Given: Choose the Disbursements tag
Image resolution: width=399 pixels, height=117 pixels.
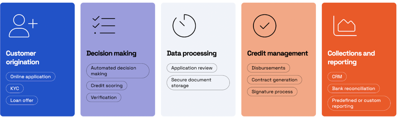Looking at the screenshot, I should tap(268, 68).
